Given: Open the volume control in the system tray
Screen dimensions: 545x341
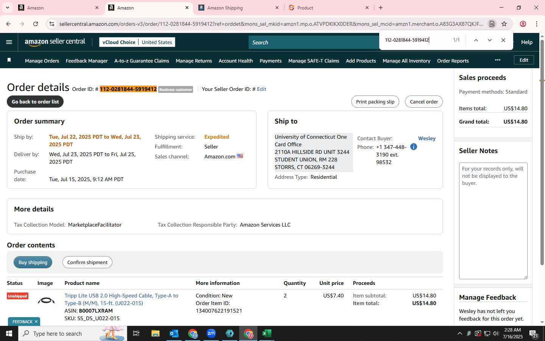Looking at the screenshot, I should (496, 333).
